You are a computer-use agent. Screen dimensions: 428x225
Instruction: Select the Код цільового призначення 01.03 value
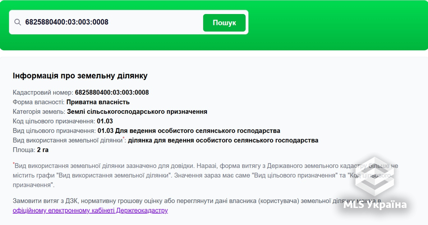click(105, 121)
